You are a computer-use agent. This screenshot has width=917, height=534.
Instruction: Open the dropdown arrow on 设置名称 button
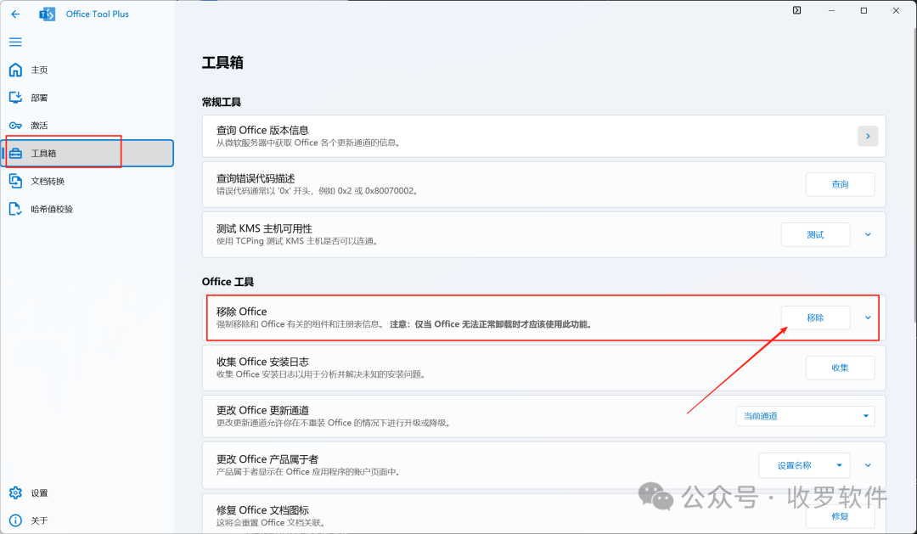pyautogui.click(x=839, y=465)
